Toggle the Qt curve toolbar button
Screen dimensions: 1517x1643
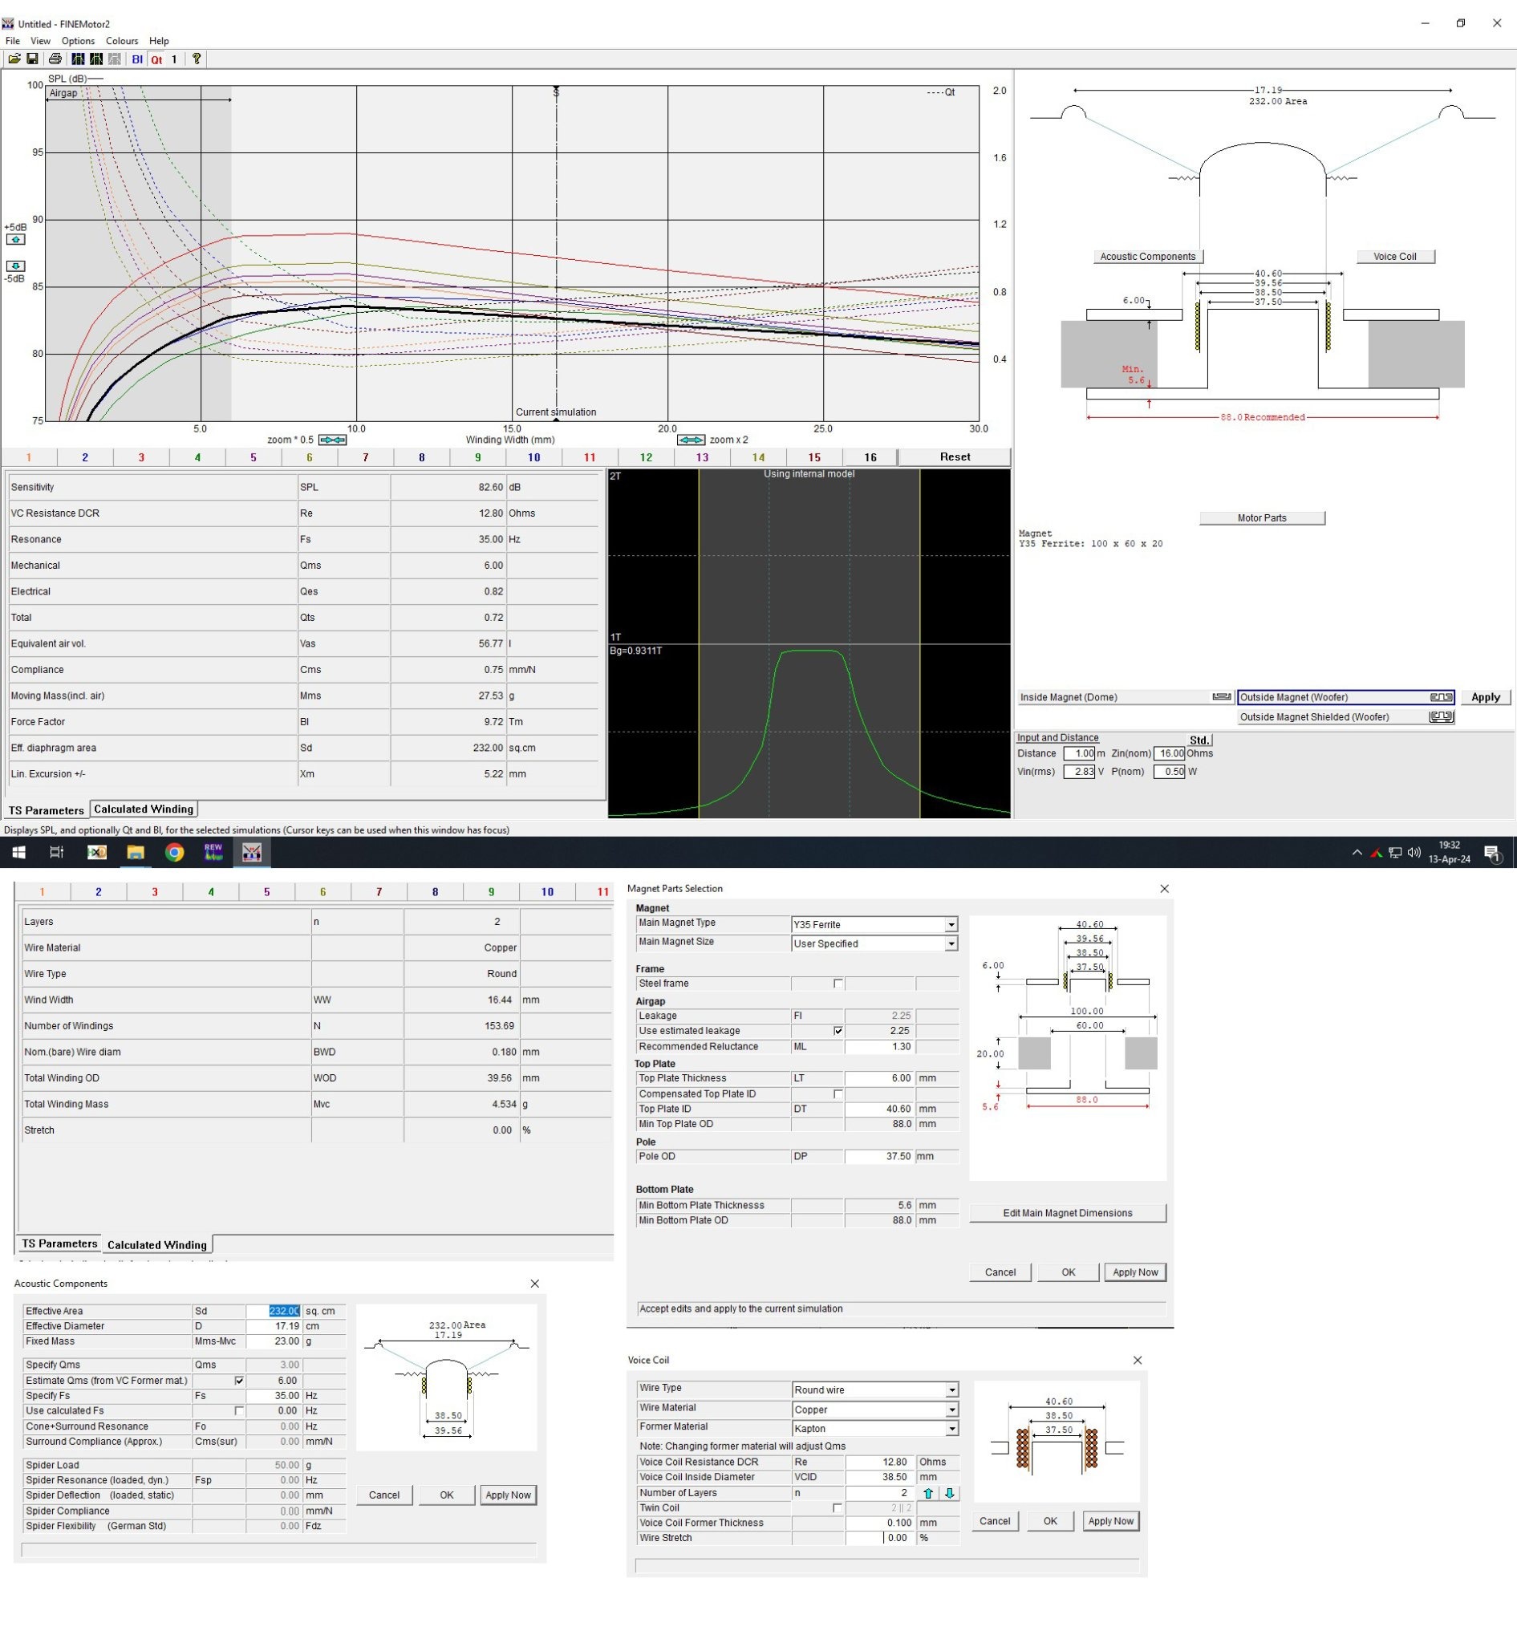click(x=156, y=59)
